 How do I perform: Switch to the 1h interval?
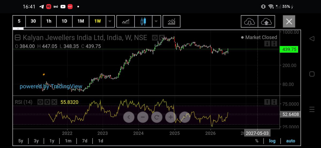point(49,21)
